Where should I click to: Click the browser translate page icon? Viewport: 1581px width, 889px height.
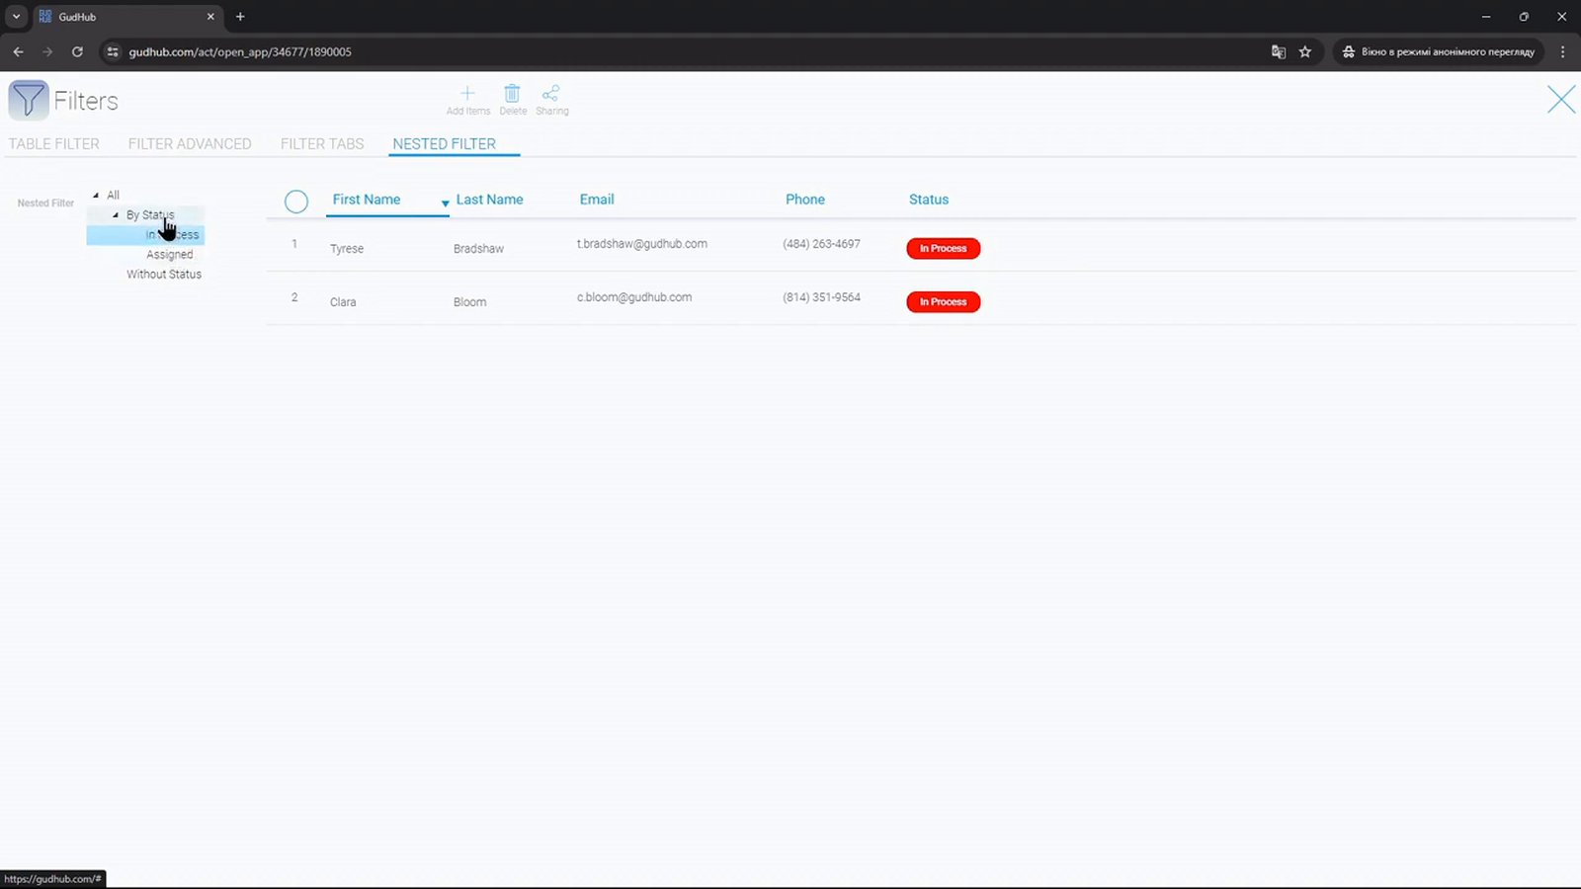click(1278, 51)
